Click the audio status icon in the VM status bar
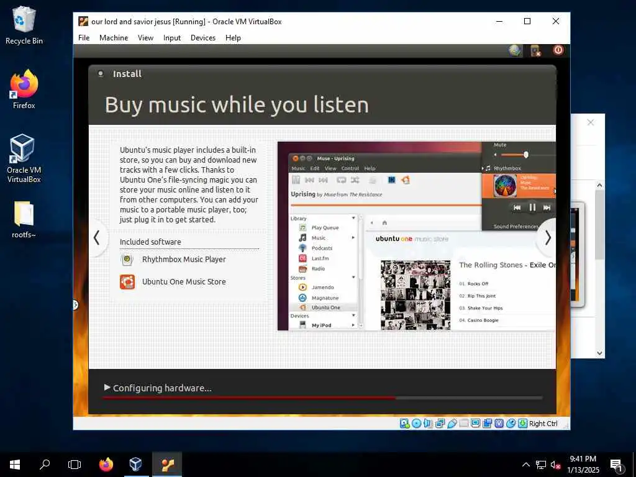 point(428,424)
